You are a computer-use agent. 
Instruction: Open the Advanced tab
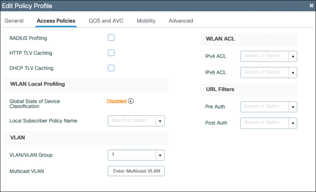click(x=181, y=21)
